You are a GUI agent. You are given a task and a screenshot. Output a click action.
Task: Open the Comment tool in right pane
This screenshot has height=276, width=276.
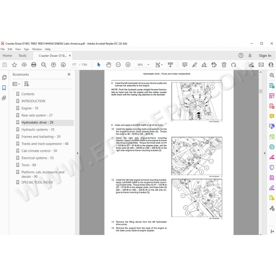point(272,116)
